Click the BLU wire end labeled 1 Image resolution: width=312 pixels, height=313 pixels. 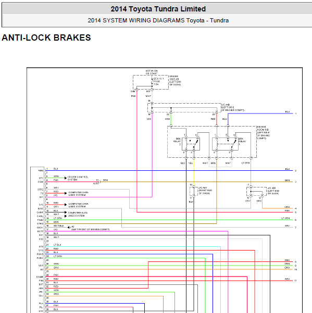(x=296, y=114)
